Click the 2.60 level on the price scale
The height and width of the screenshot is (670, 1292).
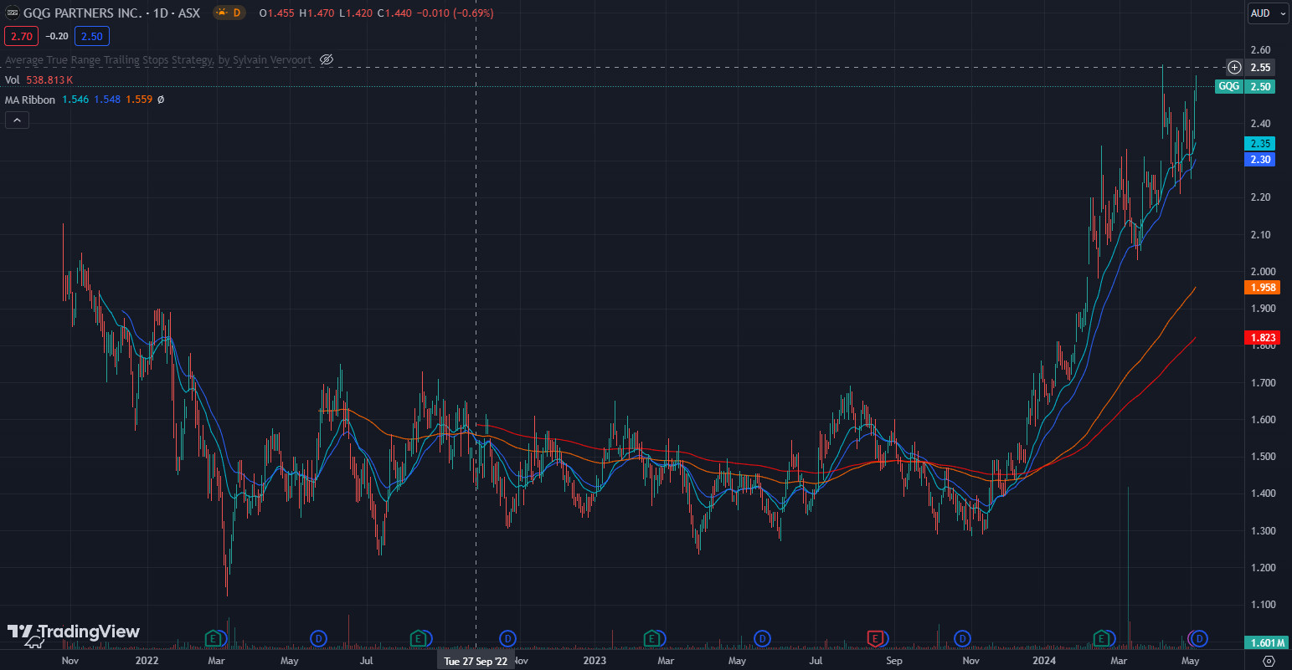point(1260,49)
